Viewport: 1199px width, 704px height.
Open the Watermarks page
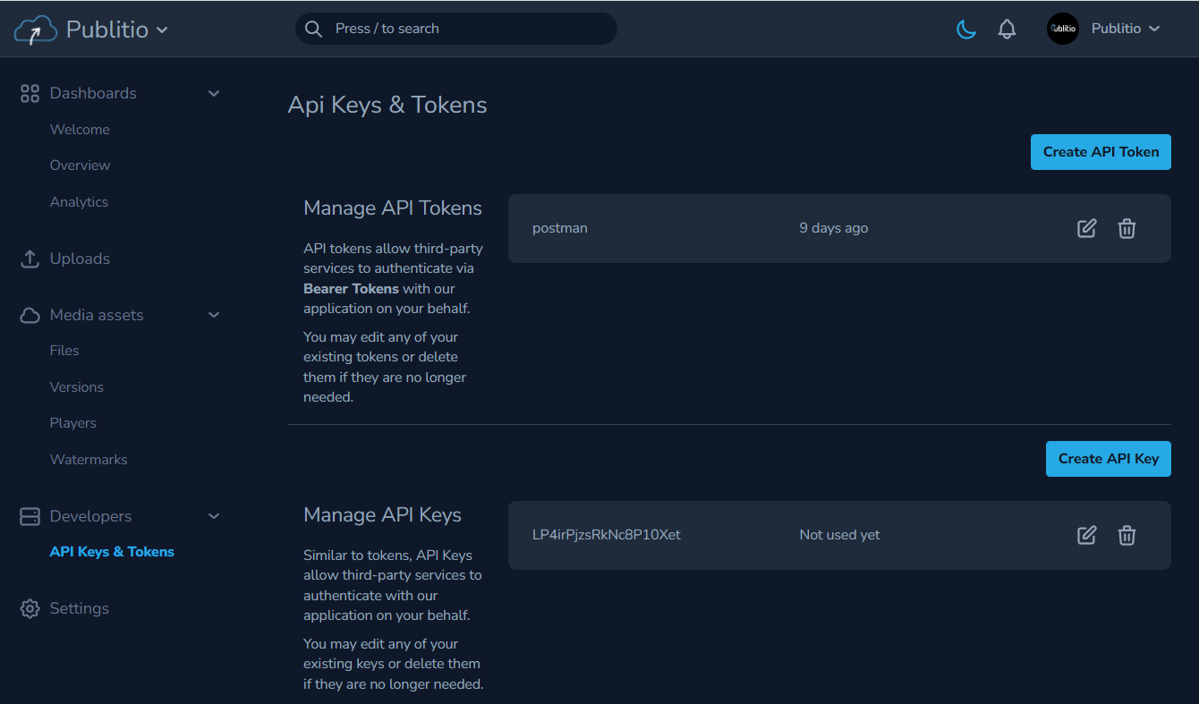point(89,460)
